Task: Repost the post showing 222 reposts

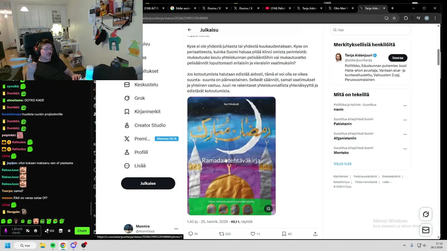Action: [x=225, y=234]
